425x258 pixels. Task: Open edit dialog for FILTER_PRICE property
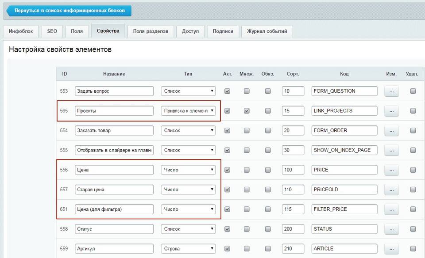pos(391,209)
